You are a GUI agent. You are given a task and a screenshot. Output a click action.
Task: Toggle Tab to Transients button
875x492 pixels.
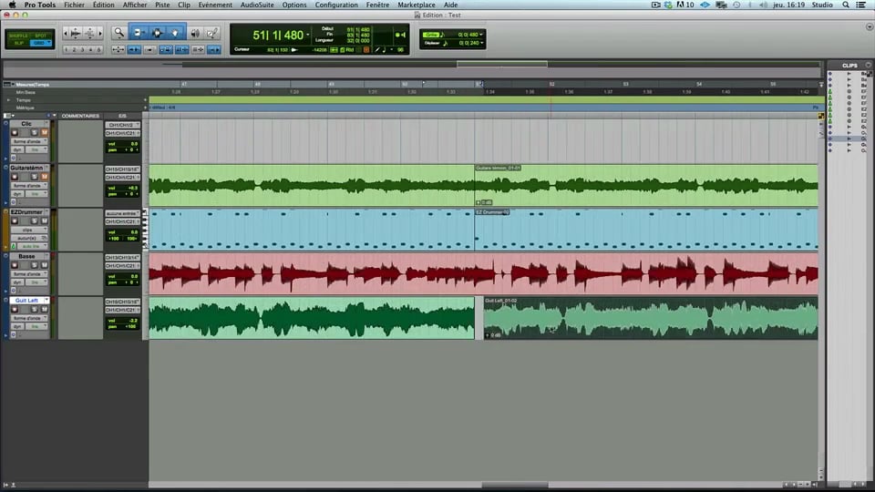tap(134, 49)
